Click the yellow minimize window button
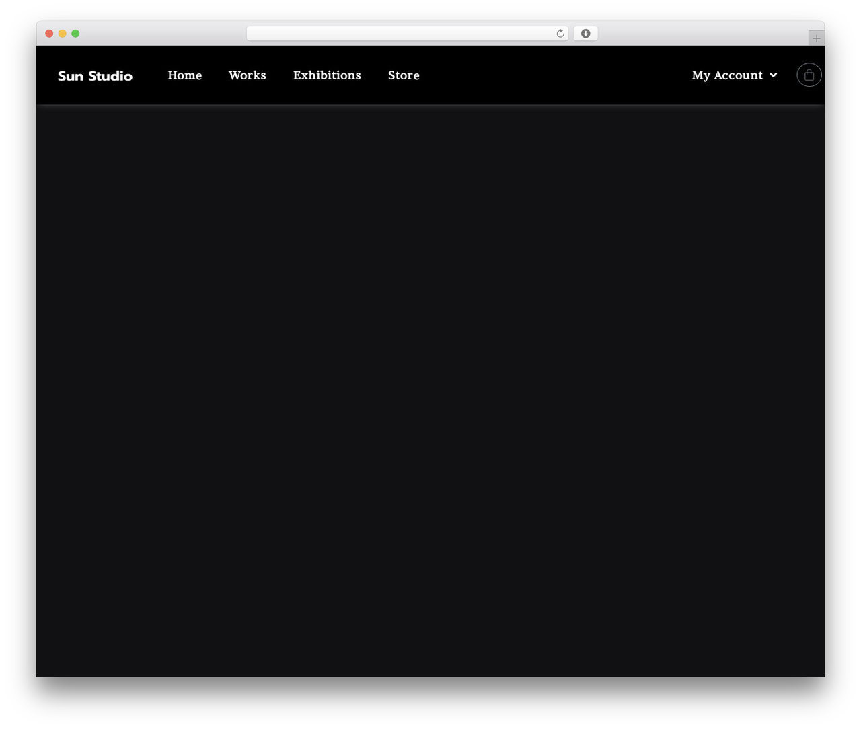The image size is (861, 729). click(63, 34)
